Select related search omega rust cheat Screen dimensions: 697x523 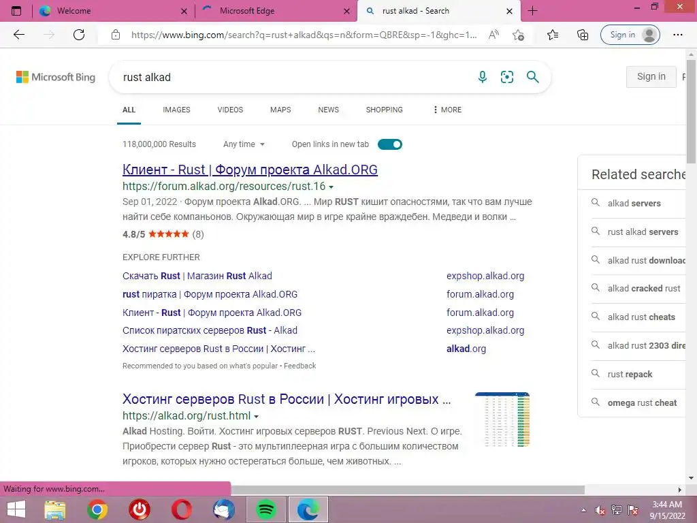point(642,402)
